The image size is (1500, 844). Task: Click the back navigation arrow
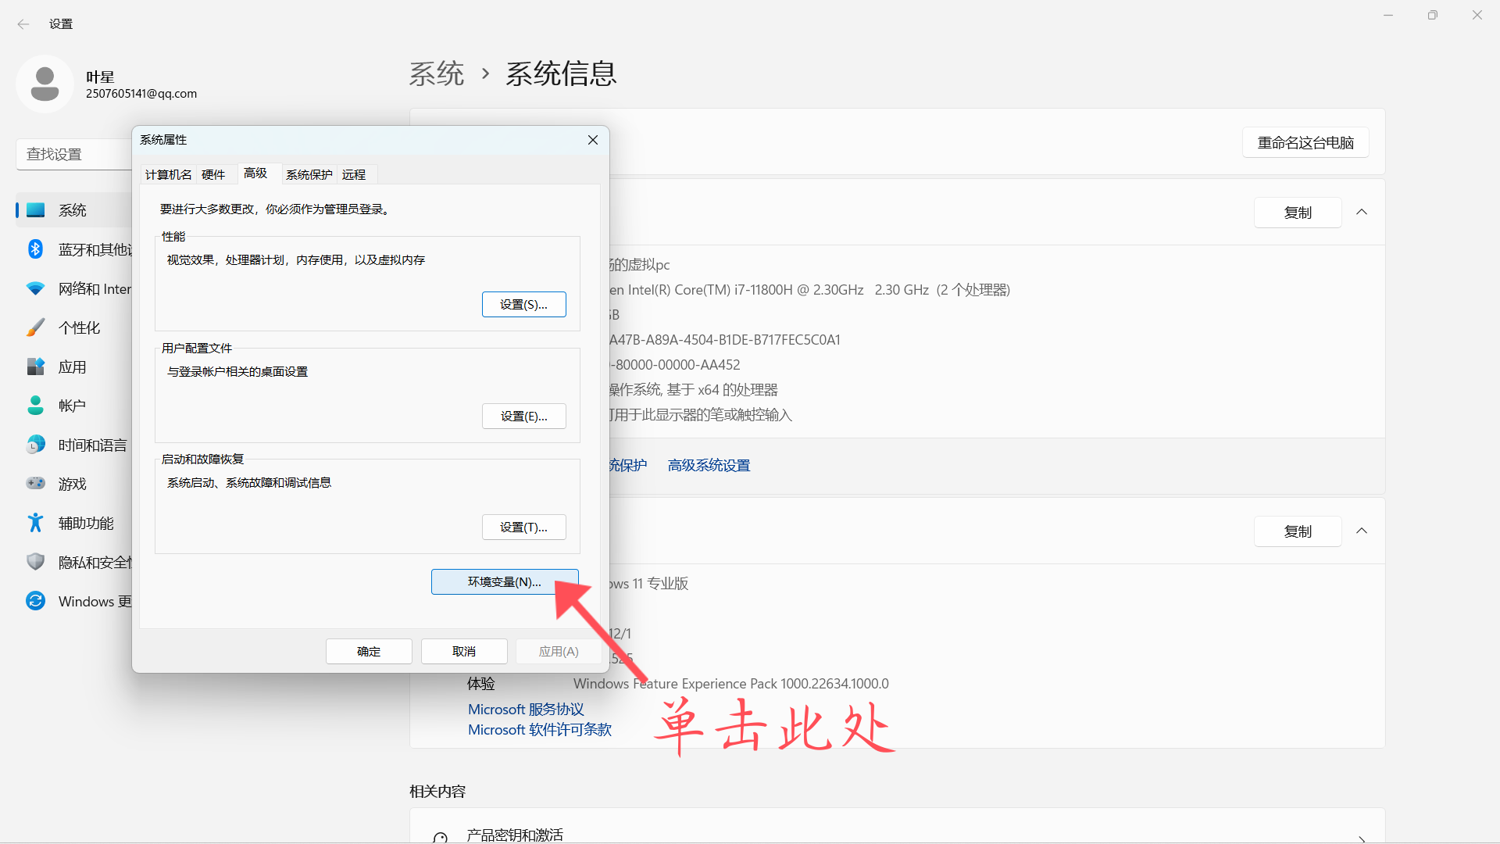23,23
